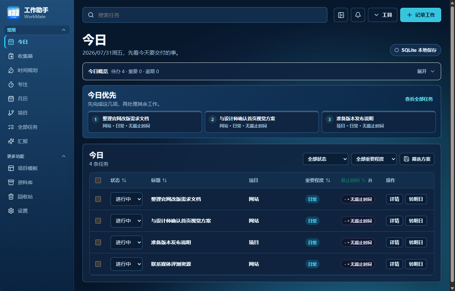Check the select-all checkbox in table header
The width and height of the screenshot is (455, 291).
tap(98, 180)
